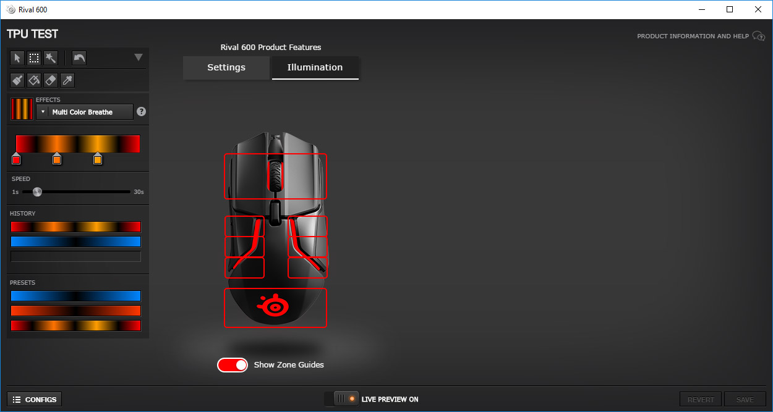Open the CONFIGS list
Screen dimensions: 773x412
pyautogui.click(x=35, y=400)
